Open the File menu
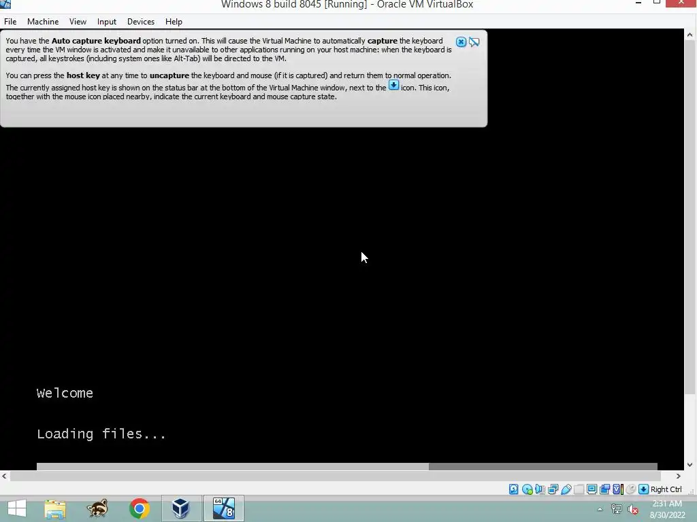This screenshot has width=697, height=522. [10, 21]
